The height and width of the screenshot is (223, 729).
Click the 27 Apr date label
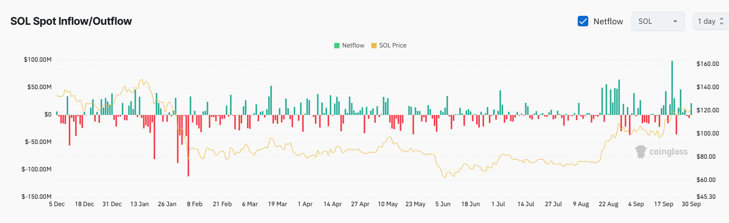(360, 204)
